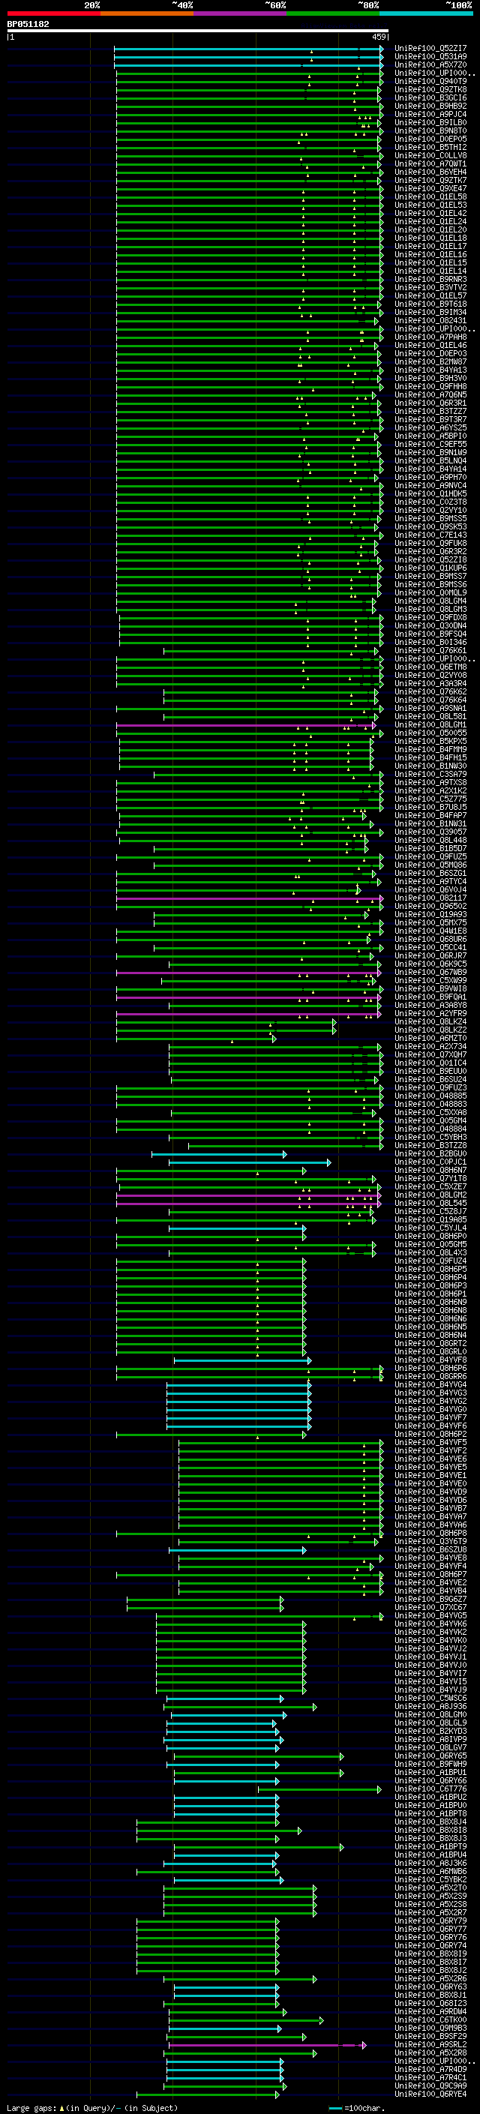Screen dimensions: 480x2114
Task: Click the UniRef100_B4YVG5 label
Action: coord(430,1615)
